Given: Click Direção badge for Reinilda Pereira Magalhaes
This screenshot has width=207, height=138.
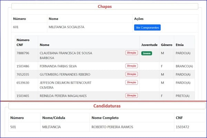Looking at the screenshot, I should point(132,95).
